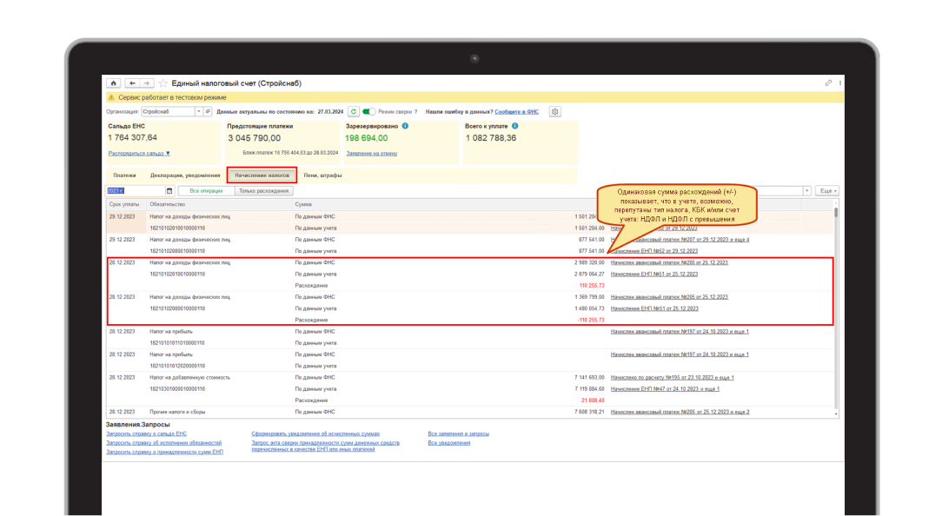
Task: Select the Только расхождения filter
Action: coord(264,190)
